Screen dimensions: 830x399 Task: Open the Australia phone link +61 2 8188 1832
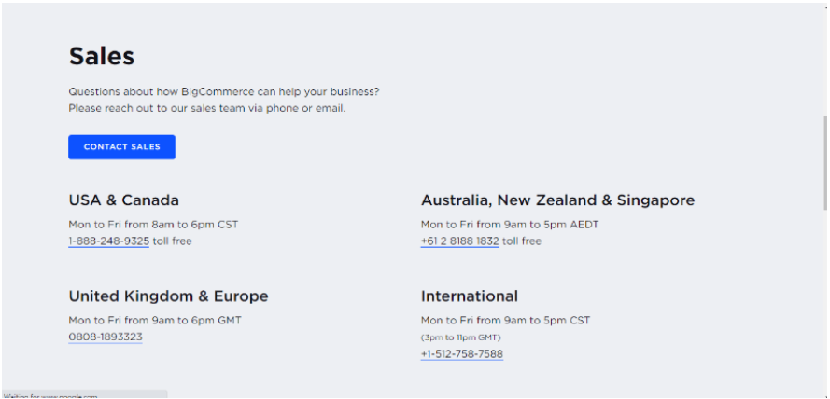coord(459,241)
